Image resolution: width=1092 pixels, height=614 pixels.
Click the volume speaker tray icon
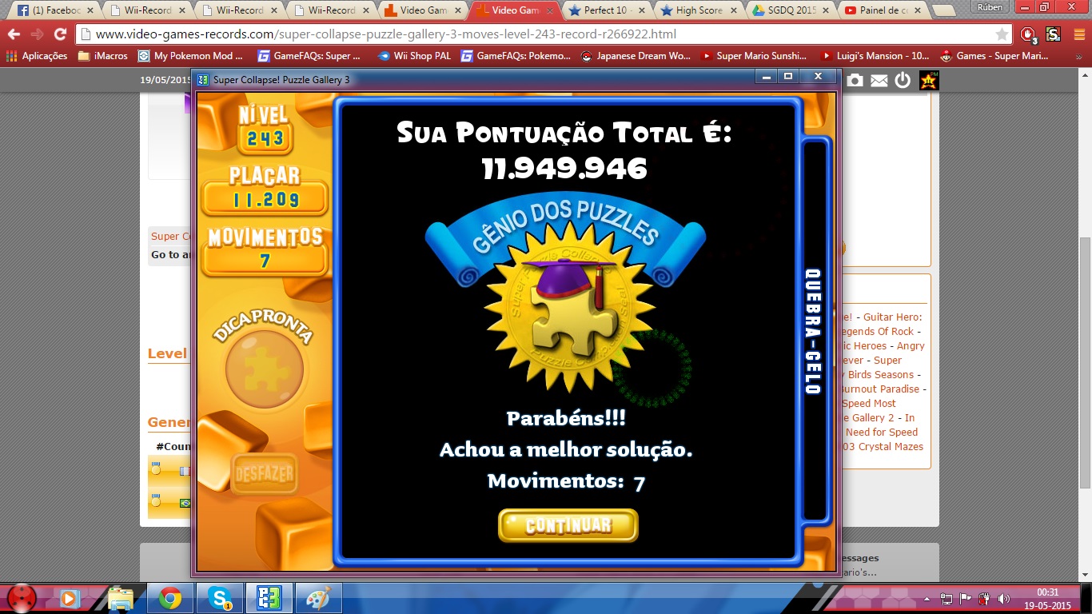pyautogui.click(x=1004, y=599)
